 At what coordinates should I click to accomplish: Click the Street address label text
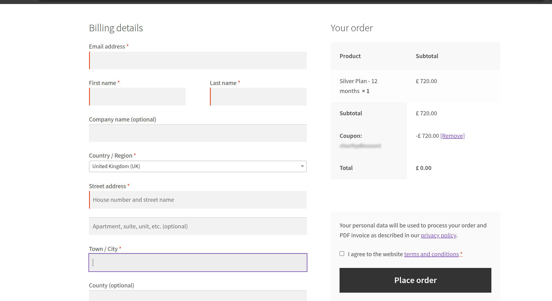[x=107, y=186]
